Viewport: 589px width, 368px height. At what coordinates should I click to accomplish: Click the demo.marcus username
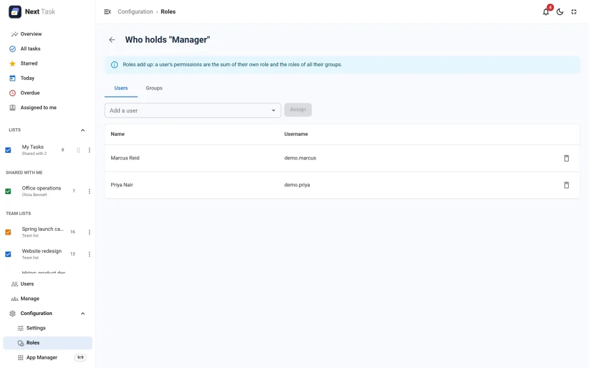[x=300, y=158]
